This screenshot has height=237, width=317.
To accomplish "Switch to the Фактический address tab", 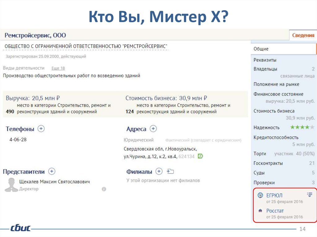I will point(203,140).
